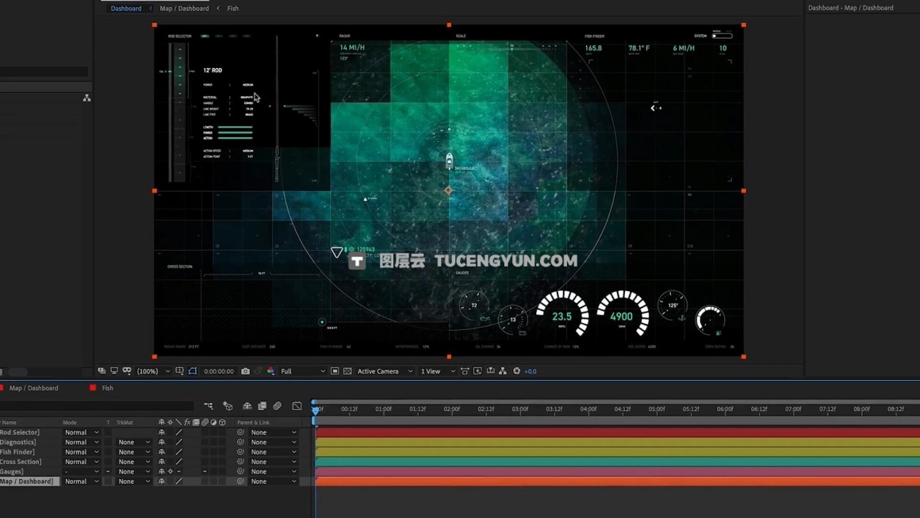The width and height of the screenshot is (920, 518).
Task: Toggle mask and shape path visibility
Action: [193, 371]
